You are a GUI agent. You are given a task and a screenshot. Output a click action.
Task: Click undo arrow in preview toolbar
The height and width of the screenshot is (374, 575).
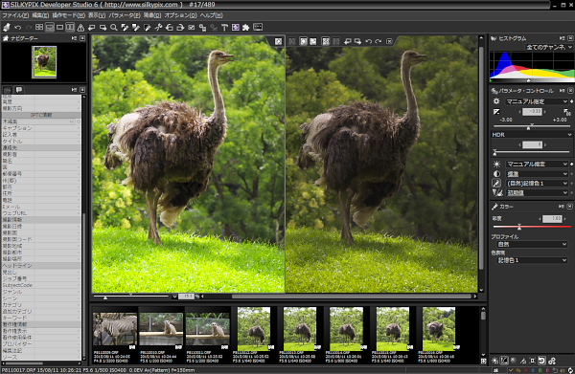(x=369, y=41)
